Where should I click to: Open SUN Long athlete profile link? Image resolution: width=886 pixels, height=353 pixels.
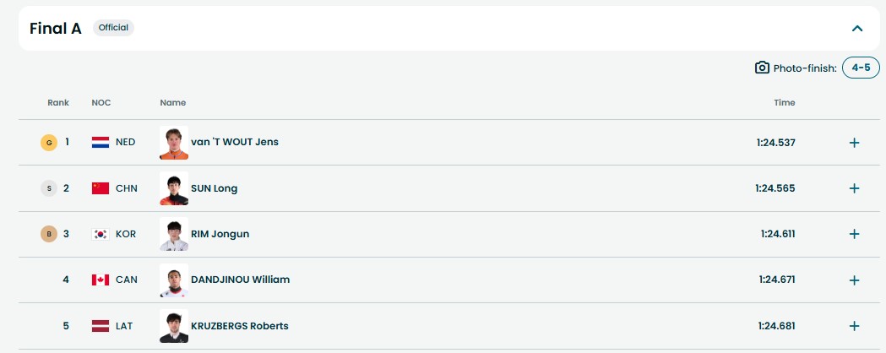click(x=215, y=188)
